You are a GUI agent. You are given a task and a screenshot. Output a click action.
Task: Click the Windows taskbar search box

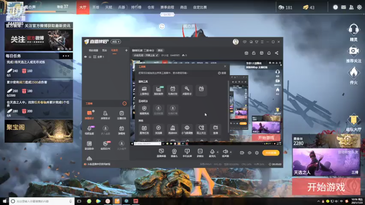[x=42, y=201]
